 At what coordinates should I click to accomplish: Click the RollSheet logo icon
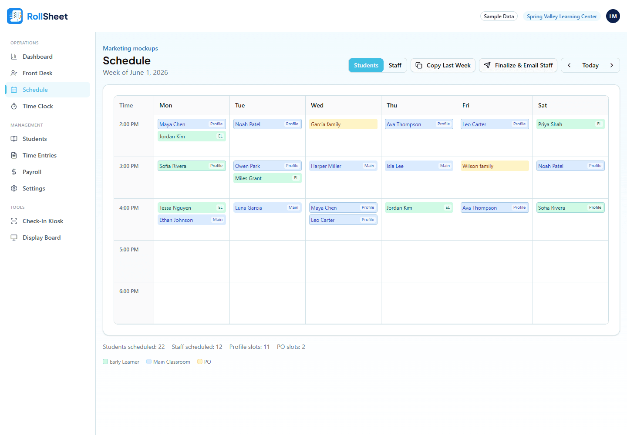coord(15,16)
